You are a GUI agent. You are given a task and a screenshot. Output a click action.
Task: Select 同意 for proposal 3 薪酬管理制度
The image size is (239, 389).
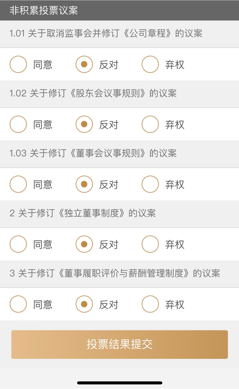point(18,304)
